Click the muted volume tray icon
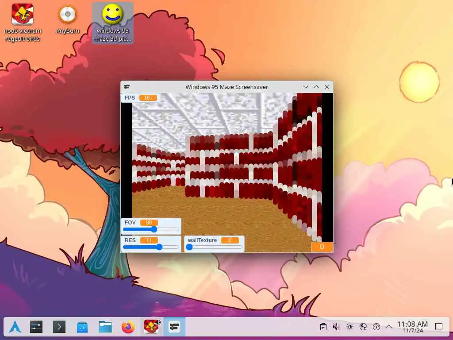Viewport: 453px width, 340px height. click(336, 327)
